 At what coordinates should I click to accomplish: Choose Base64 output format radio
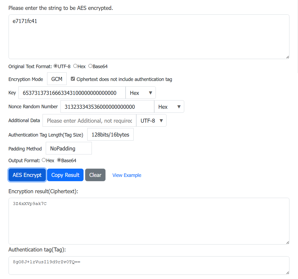(59, 160)
